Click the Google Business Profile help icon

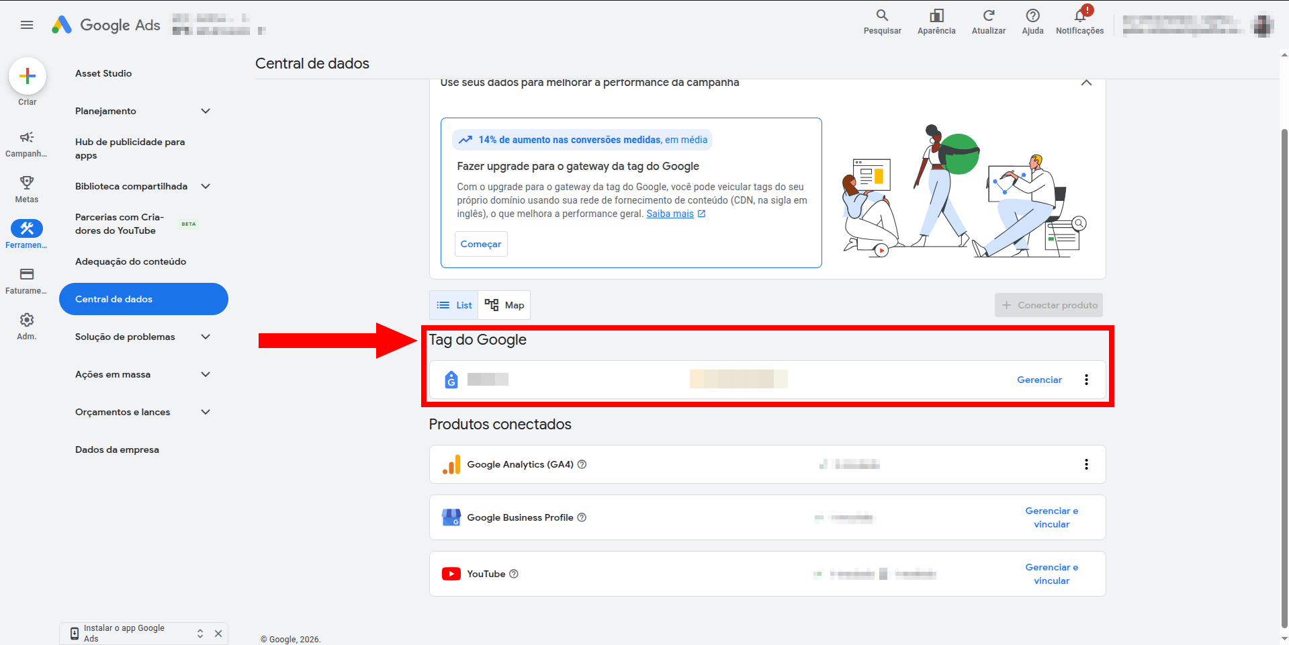(582, 517)
